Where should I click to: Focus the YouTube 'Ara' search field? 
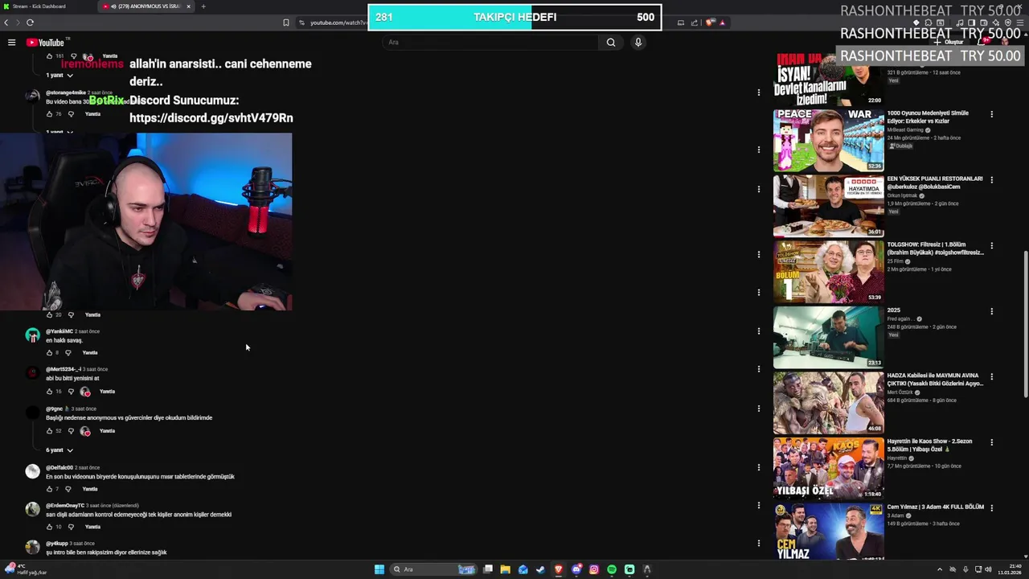click(490, 43)
